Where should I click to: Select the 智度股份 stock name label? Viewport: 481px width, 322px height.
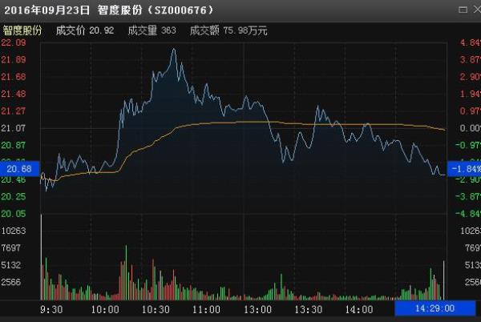tap(22, 30)
